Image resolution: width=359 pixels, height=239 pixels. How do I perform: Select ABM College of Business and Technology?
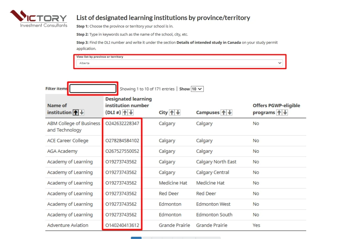tap(74, 127)
